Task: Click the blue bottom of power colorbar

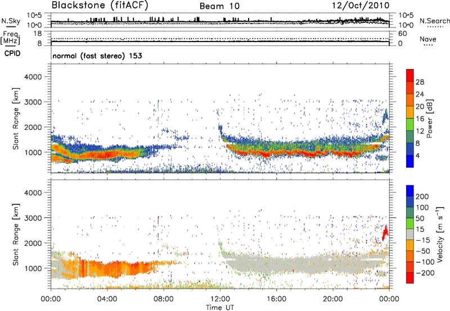Action: 410,161
